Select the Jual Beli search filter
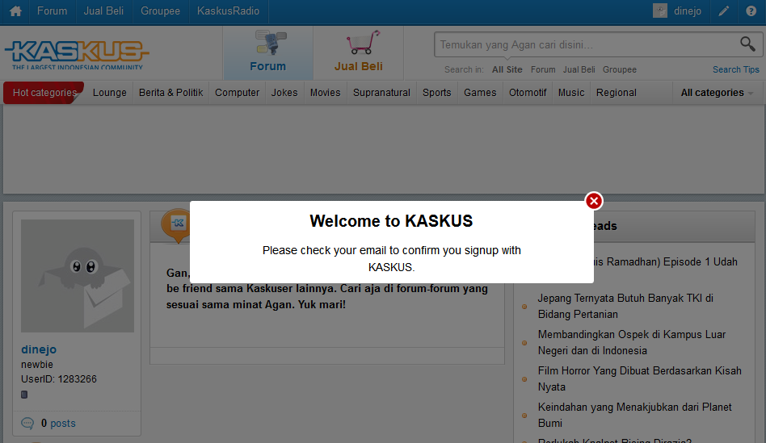The height and width of the screenshot is (443, 766). click(579, 69)
